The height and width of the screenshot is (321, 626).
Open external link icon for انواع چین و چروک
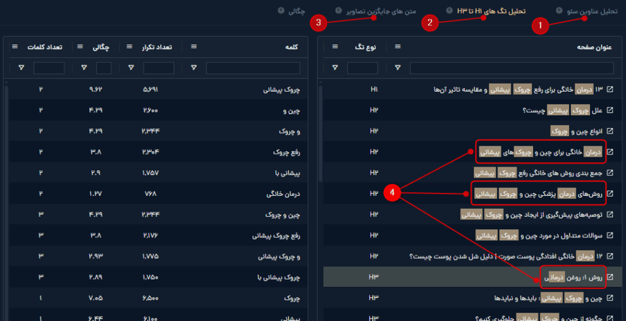click(608, 131)
